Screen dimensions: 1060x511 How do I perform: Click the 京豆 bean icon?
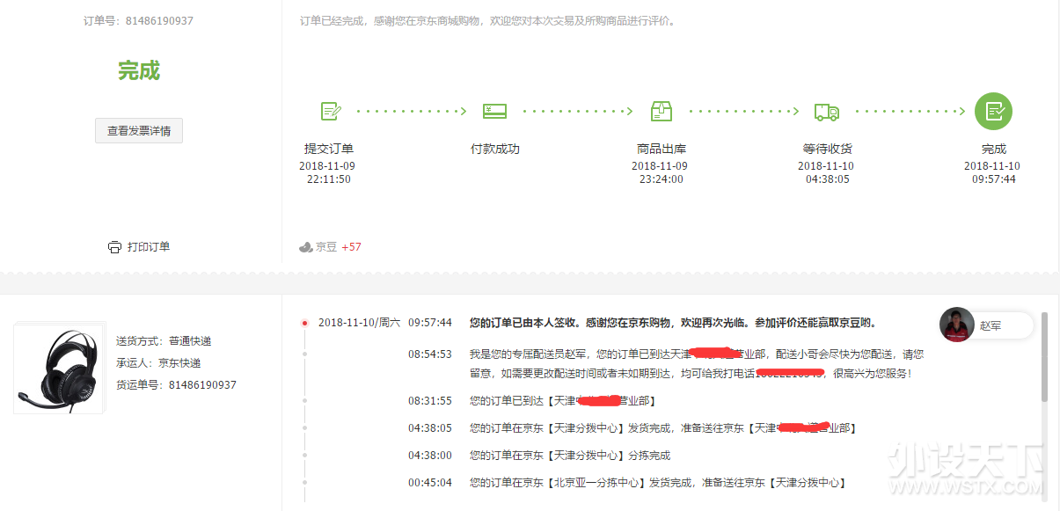pyautogui.click(x=305, y=247)
